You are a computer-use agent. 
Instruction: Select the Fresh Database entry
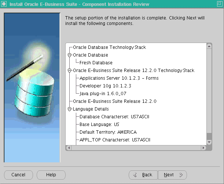tap(96, 63)
